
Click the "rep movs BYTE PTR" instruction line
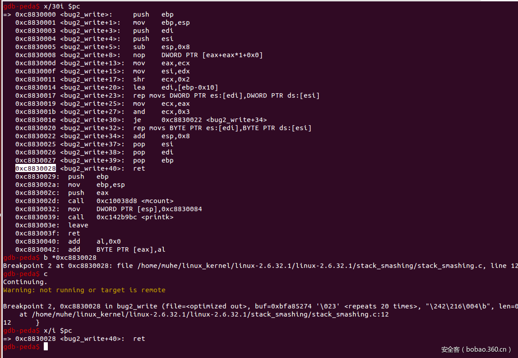(x=222, y=128)
